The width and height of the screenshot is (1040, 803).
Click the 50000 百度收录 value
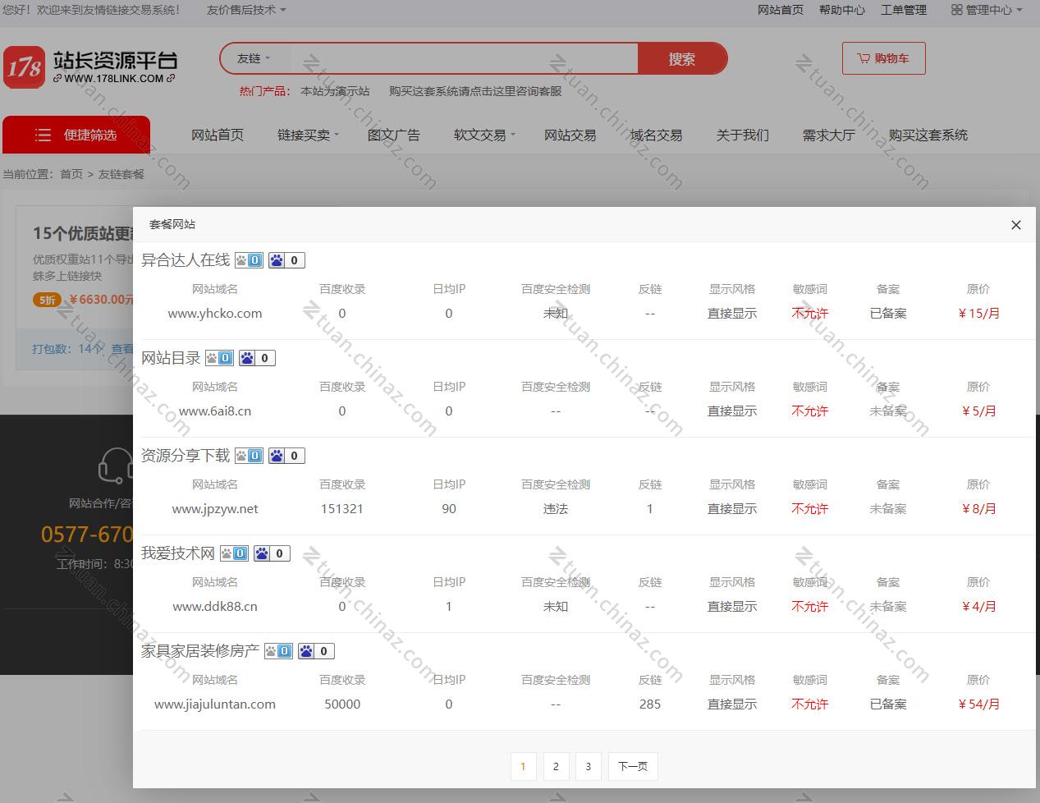[342, 704]
